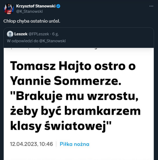Viewport: 158px width, 160px height.
Task: Click Leszek's small profile avatar
Action: pos(10,34)
